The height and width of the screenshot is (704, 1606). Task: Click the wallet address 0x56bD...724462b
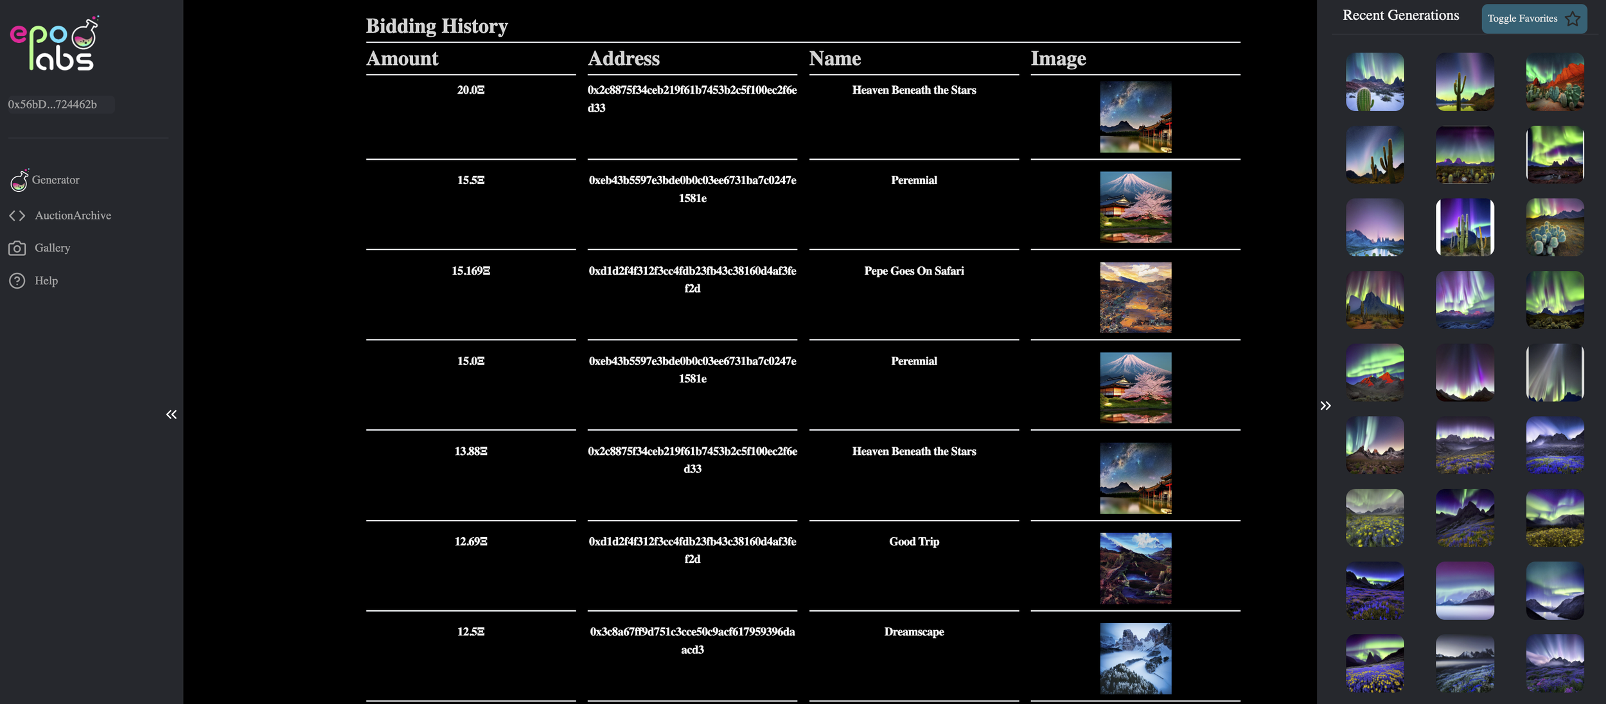tap(53, 105)
